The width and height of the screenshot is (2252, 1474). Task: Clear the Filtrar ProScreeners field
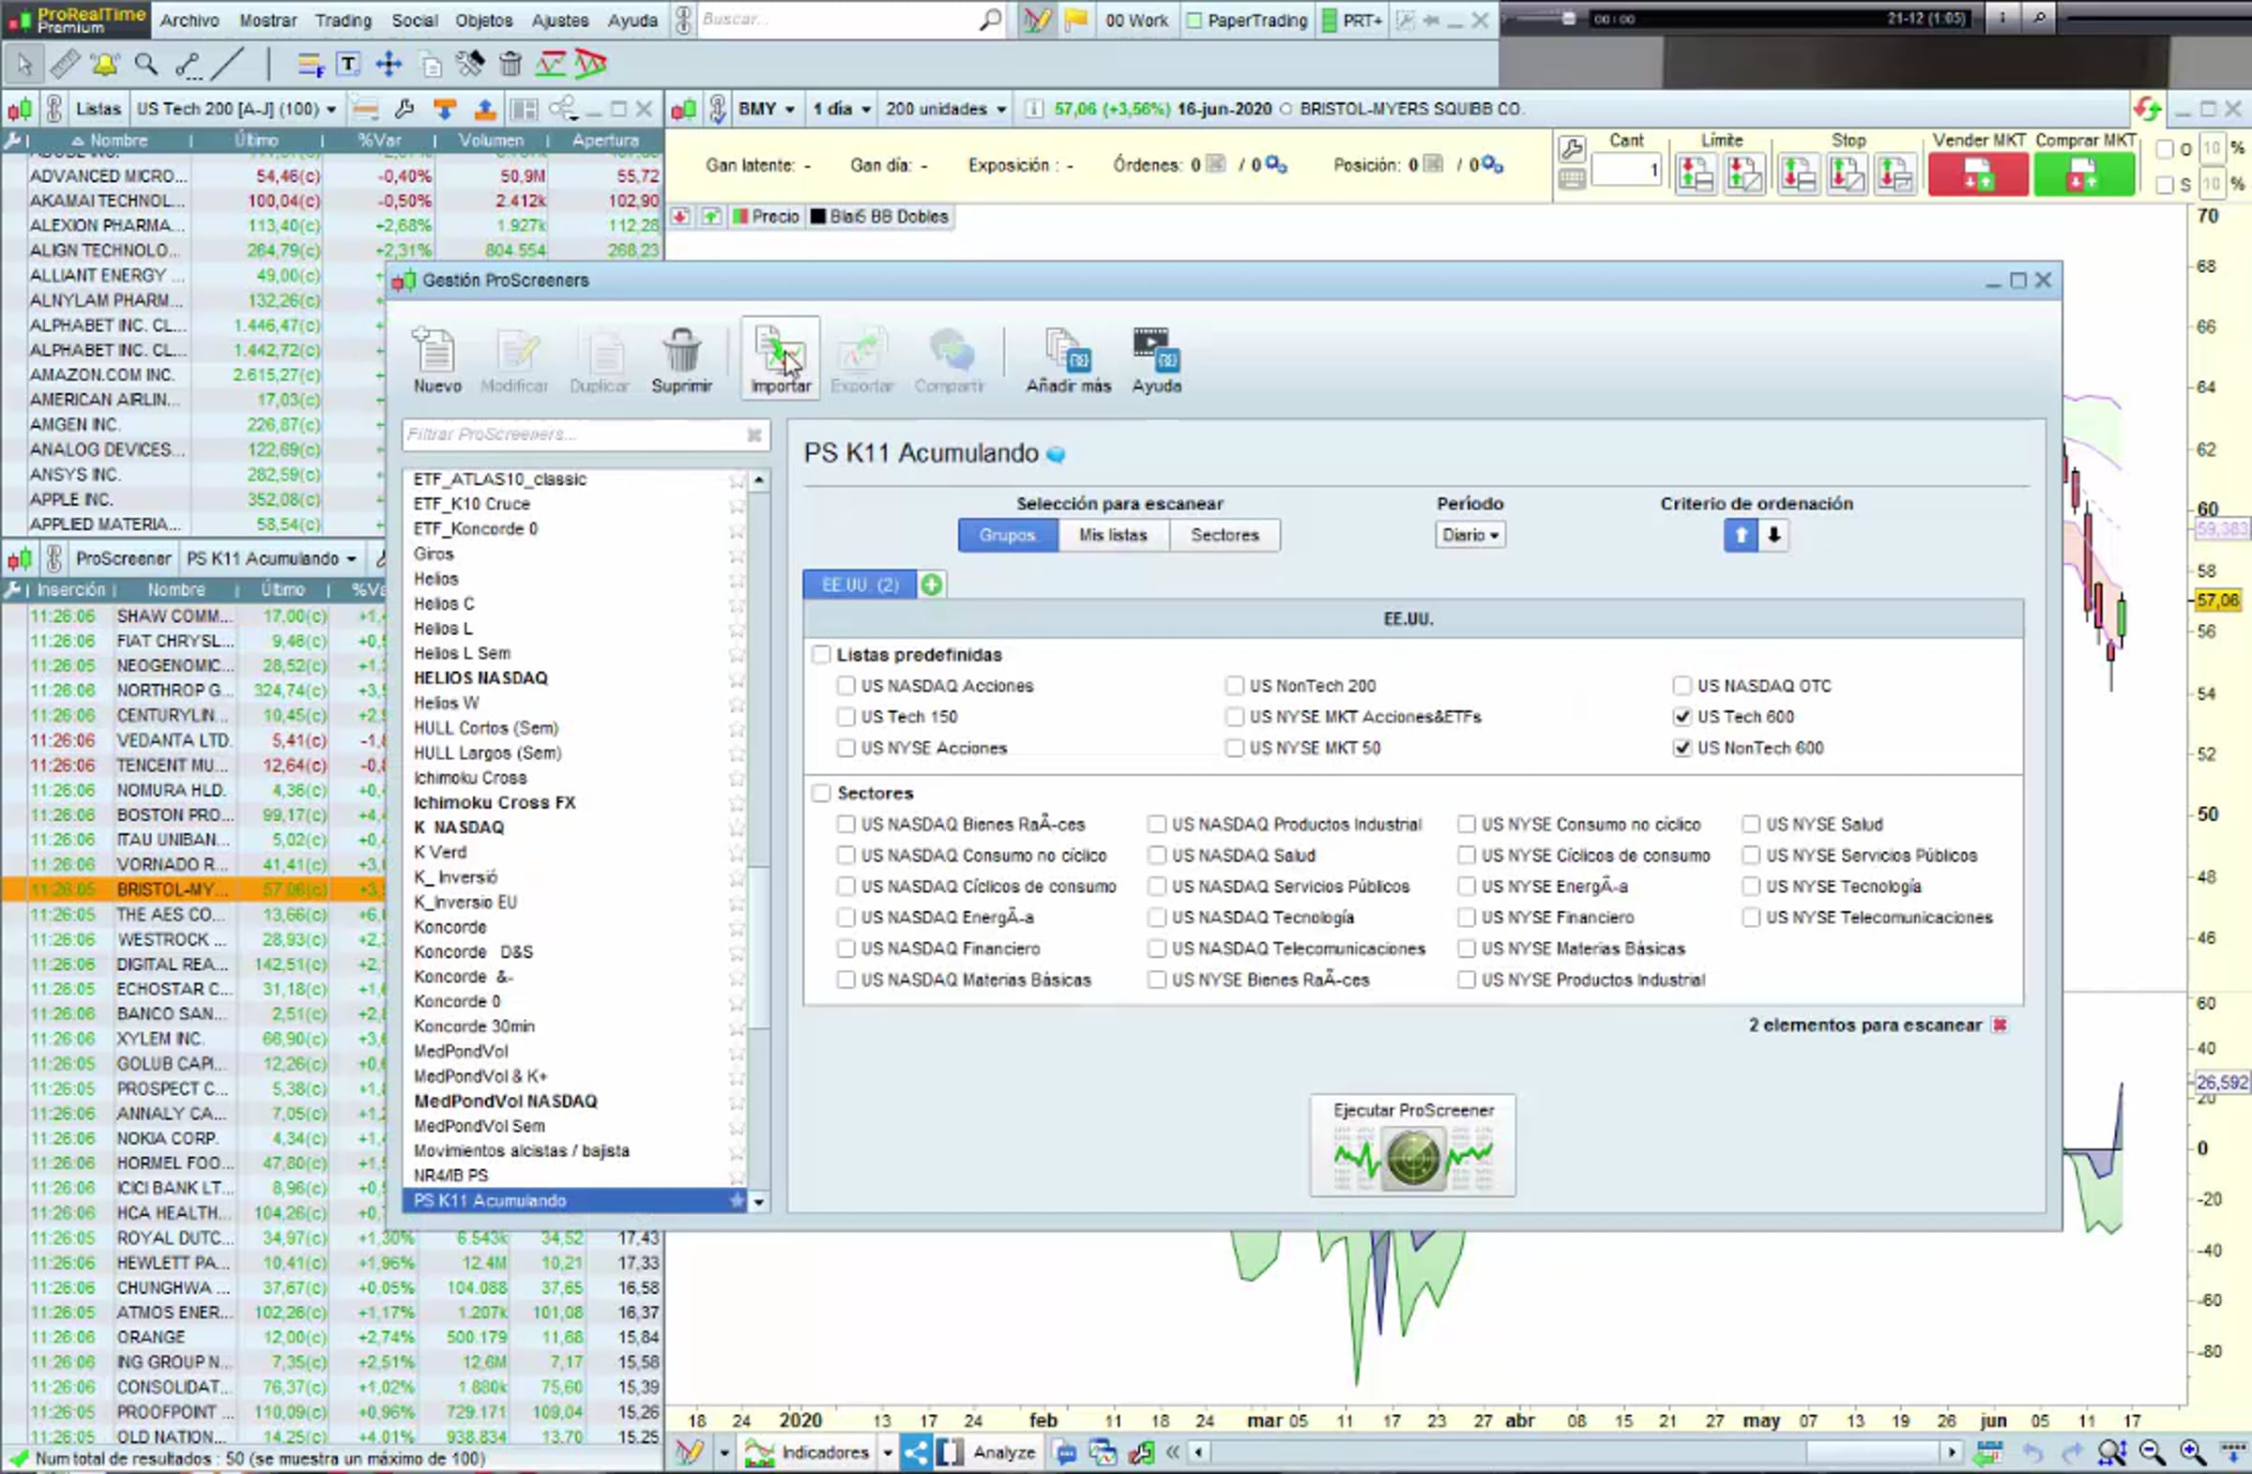point(754,435)
